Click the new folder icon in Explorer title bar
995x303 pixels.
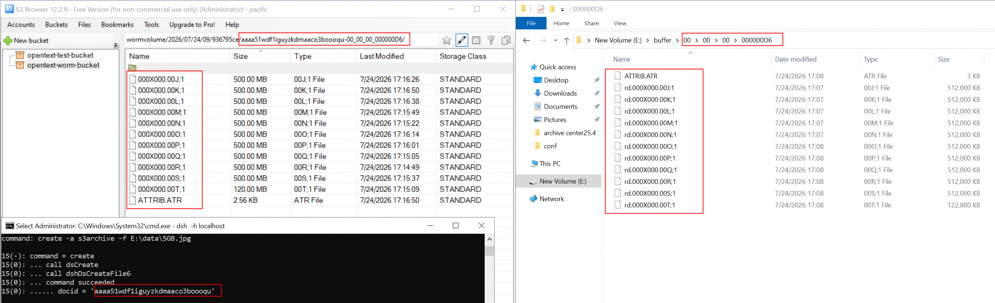[552, 9]
